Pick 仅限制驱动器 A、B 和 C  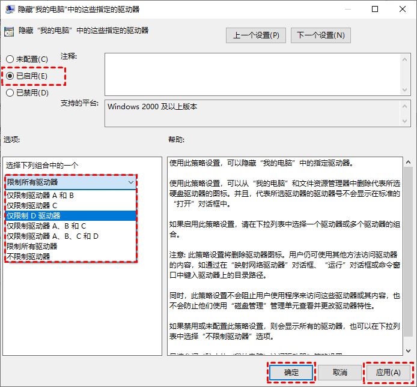46,226
